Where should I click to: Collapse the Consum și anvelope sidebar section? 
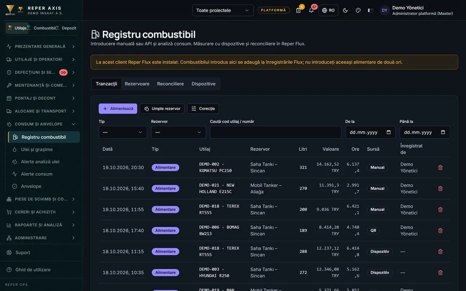click(x=42, y=124)
